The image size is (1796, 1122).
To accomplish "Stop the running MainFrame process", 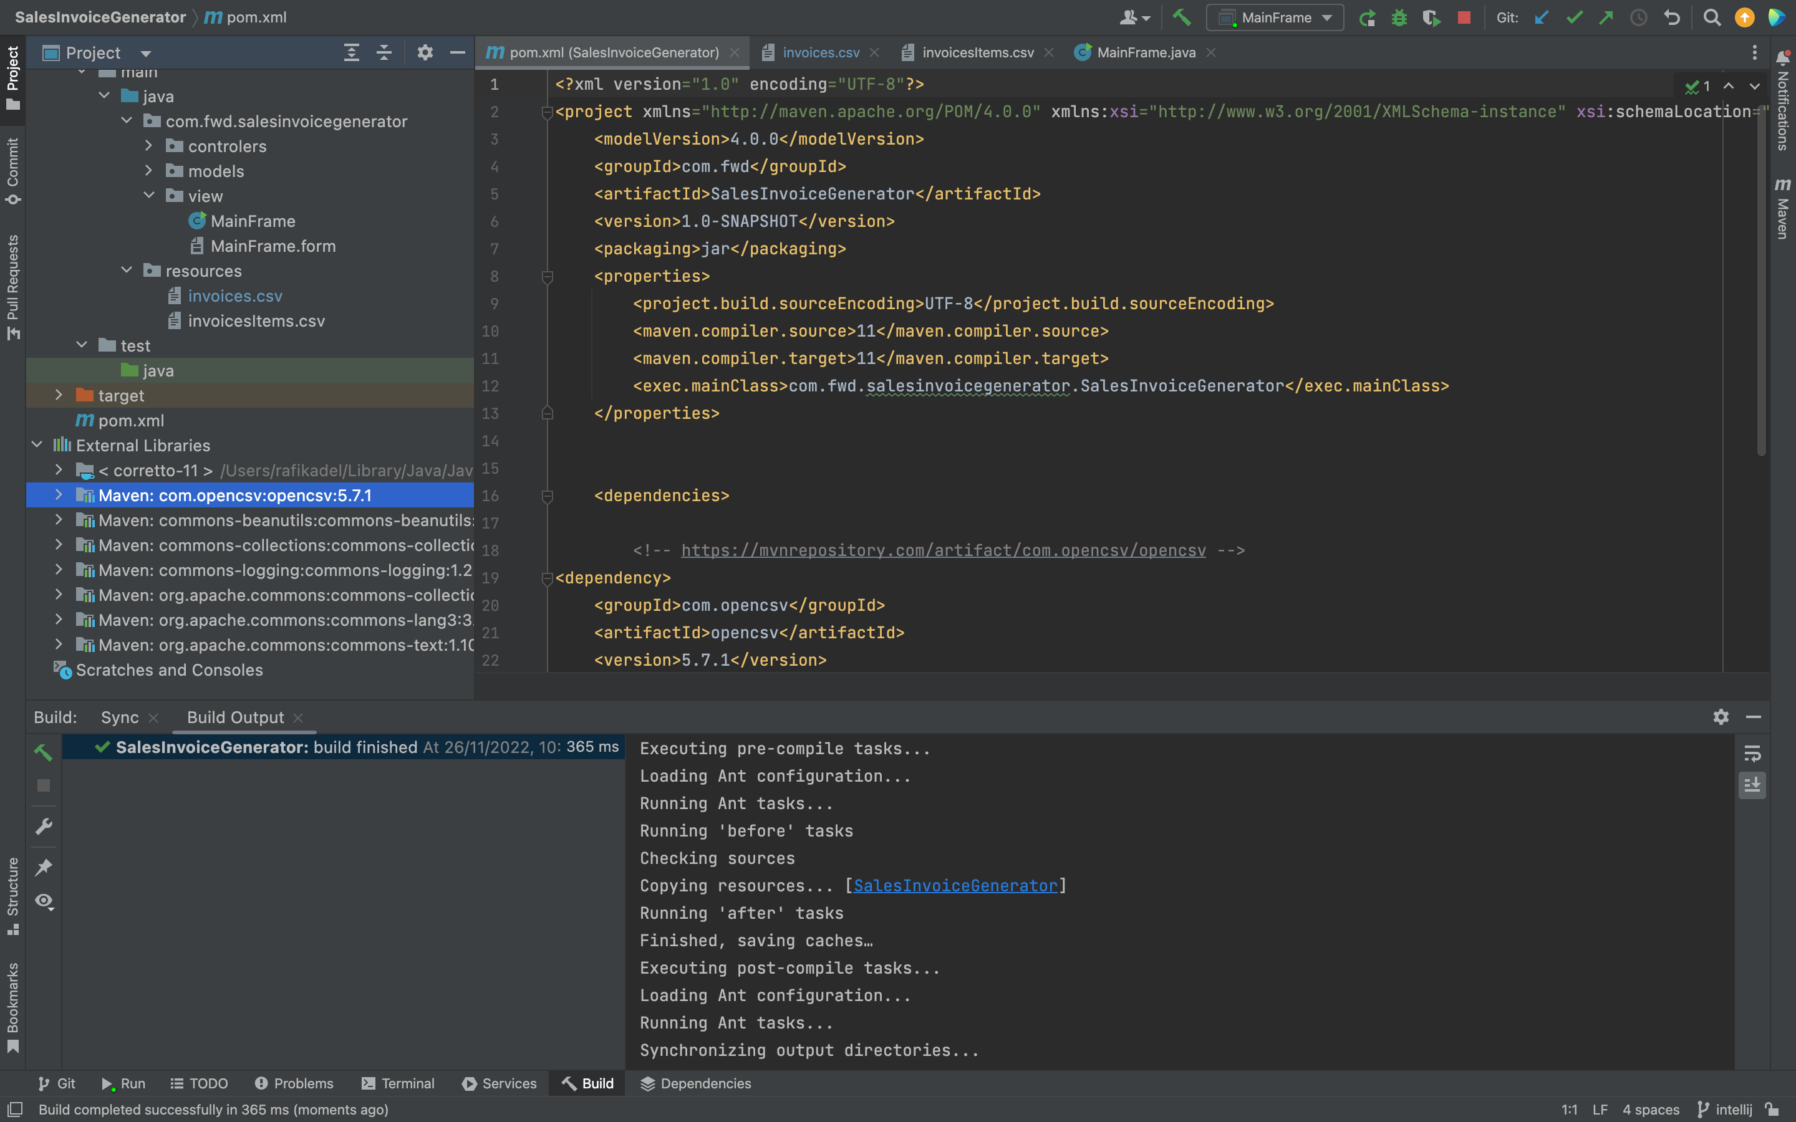I will pos(1464,17).
